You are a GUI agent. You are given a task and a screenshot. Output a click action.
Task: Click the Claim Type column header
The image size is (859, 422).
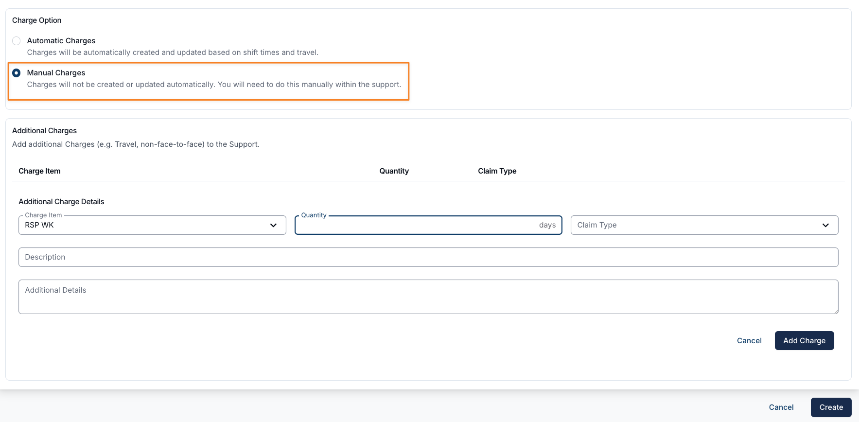pyautogui.click(x=497, y=171)
